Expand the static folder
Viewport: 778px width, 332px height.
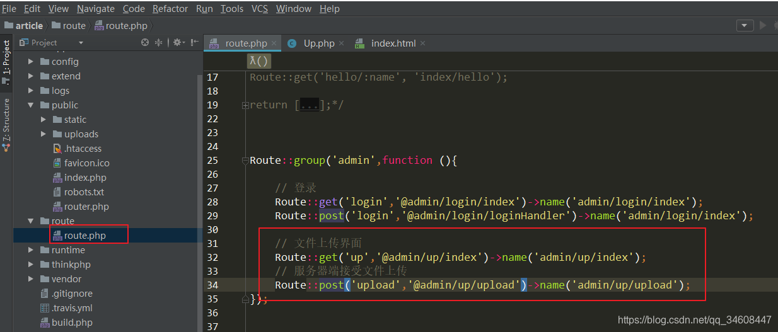43,120
